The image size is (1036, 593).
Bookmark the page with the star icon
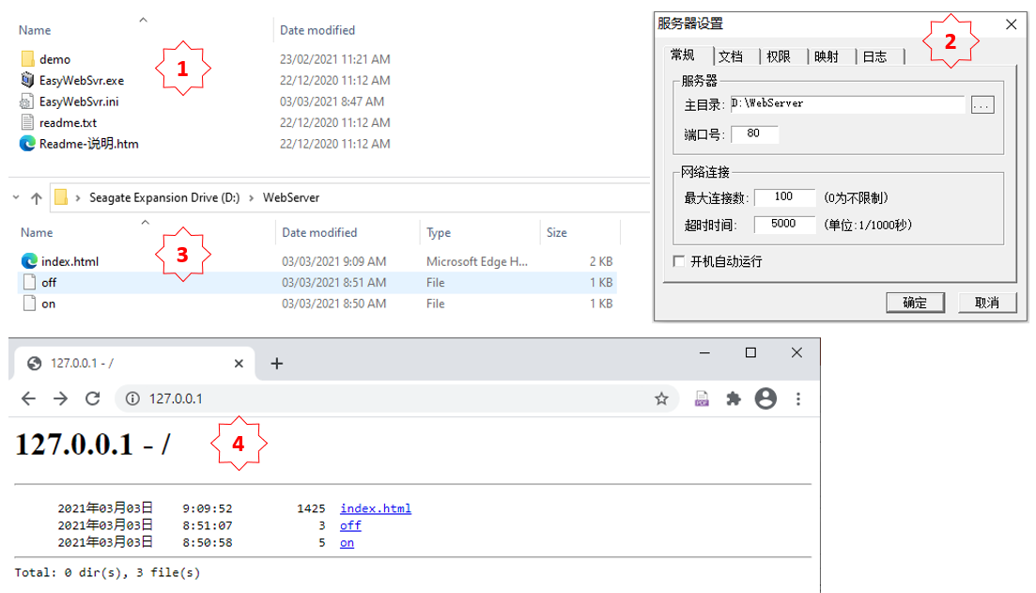[x=661, y=398]
